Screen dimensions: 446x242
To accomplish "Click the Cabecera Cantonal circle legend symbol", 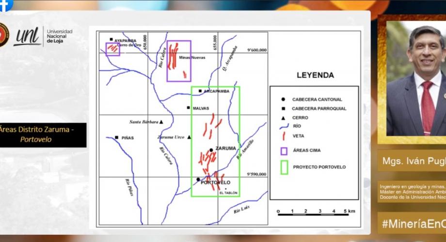I will (x=283, y=99).
